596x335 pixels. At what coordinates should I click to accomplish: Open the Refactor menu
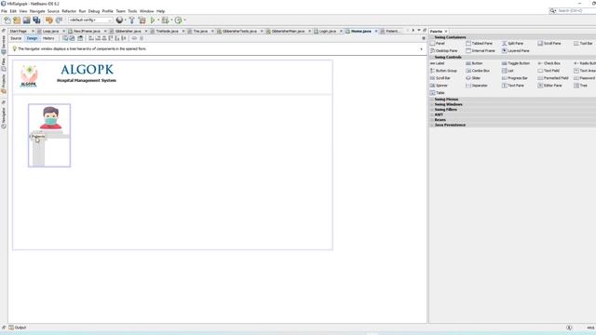69,11
